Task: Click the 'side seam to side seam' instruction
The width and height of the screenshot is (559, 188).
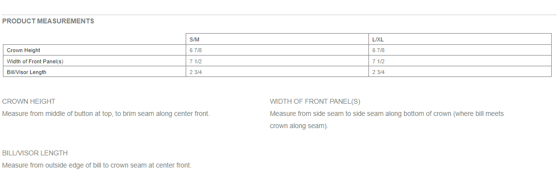Action: point(344,114)
